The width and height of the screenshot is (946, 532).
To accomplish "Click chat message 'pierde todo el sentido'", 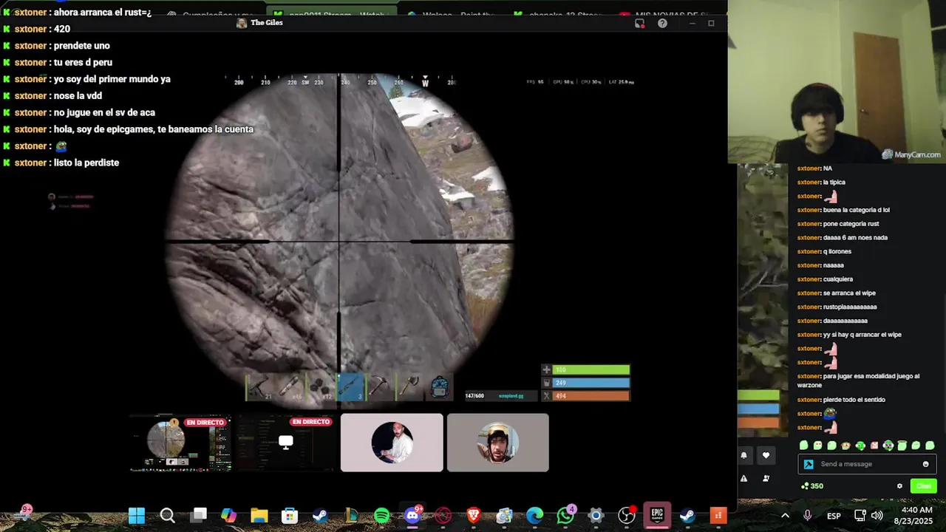I will point(854,400).
